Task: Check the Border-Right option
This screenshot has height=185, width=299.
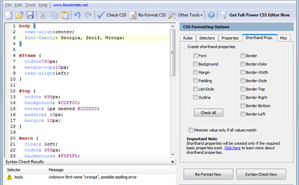Action: point(243,97)
